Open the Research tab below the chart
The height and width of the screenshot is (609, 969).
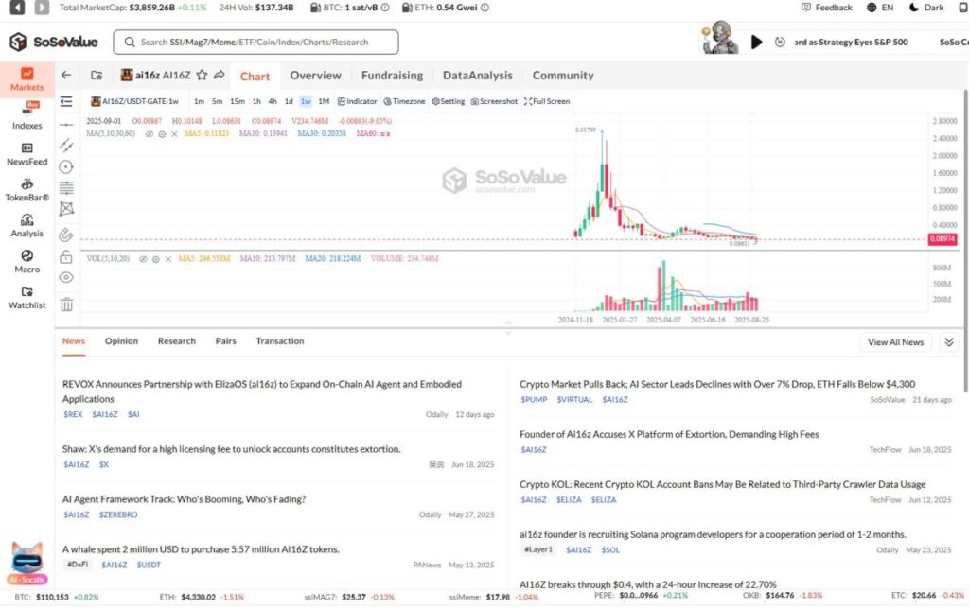click(176, 341)
